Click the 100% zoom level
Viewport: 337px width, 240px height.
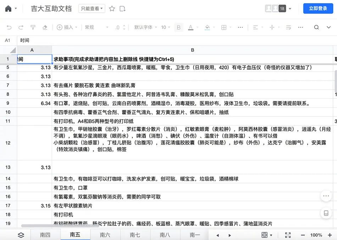coord(316,235)
